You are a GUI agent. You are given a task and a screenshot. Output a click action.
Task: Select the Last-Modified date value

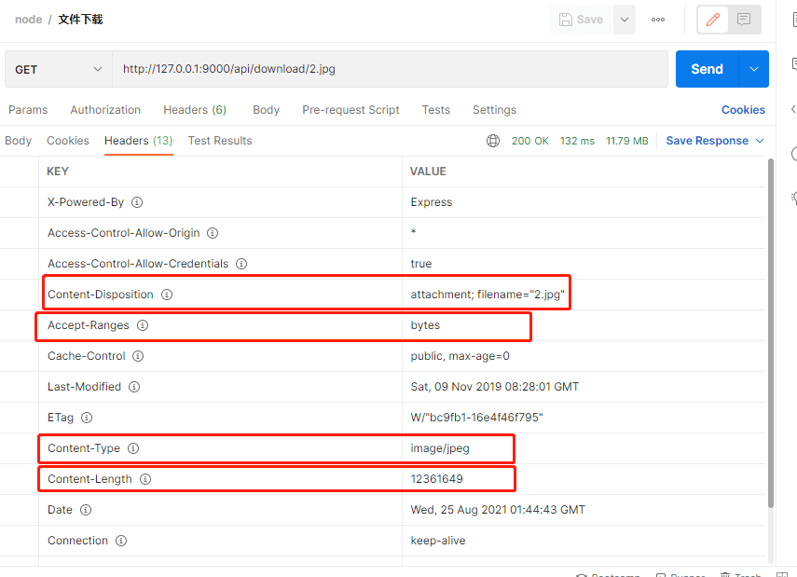click(x=495, y=387)
